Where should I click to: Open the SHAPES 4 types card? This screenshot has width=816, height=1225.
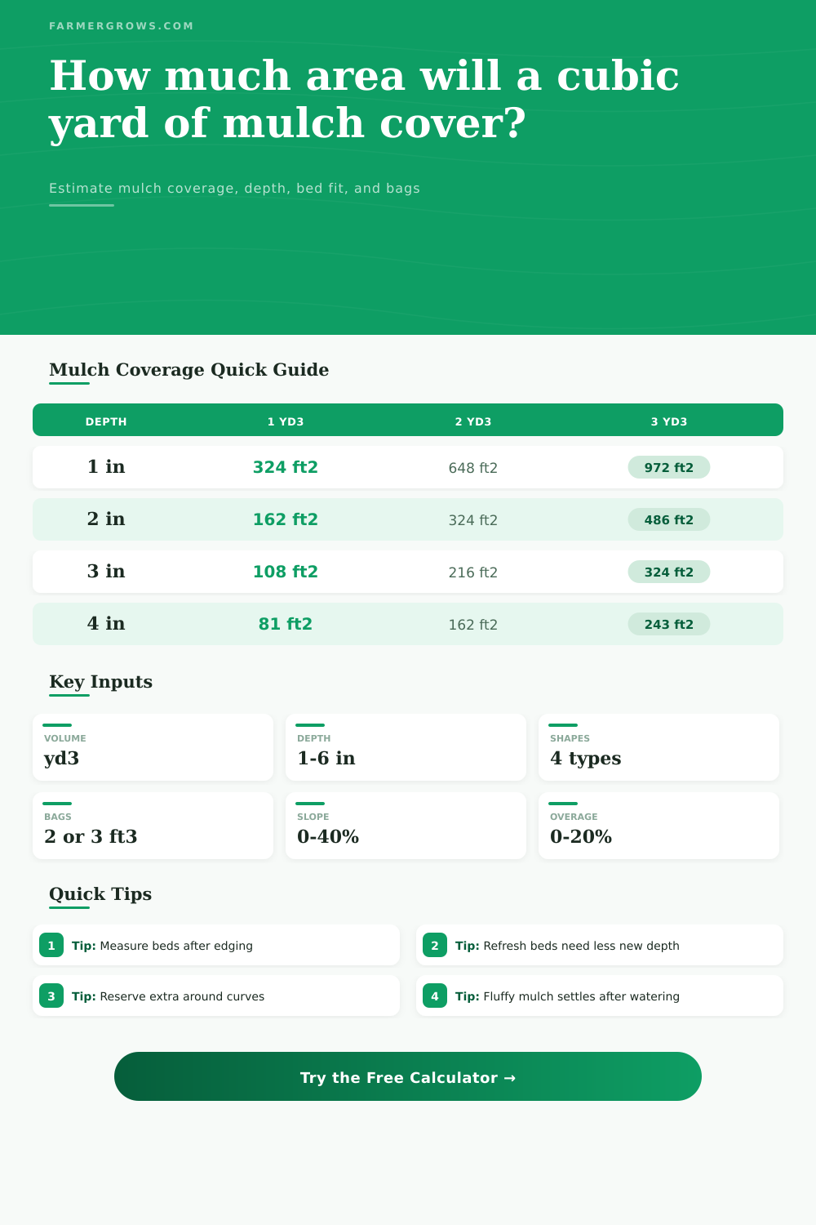pyautogui.click(x=659, y=747)
